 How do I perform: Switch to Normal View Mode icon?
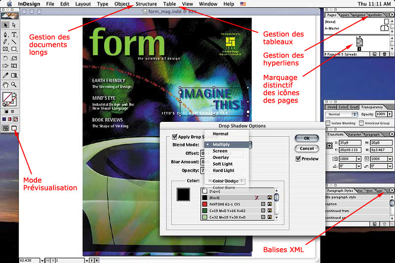[5, 128]
